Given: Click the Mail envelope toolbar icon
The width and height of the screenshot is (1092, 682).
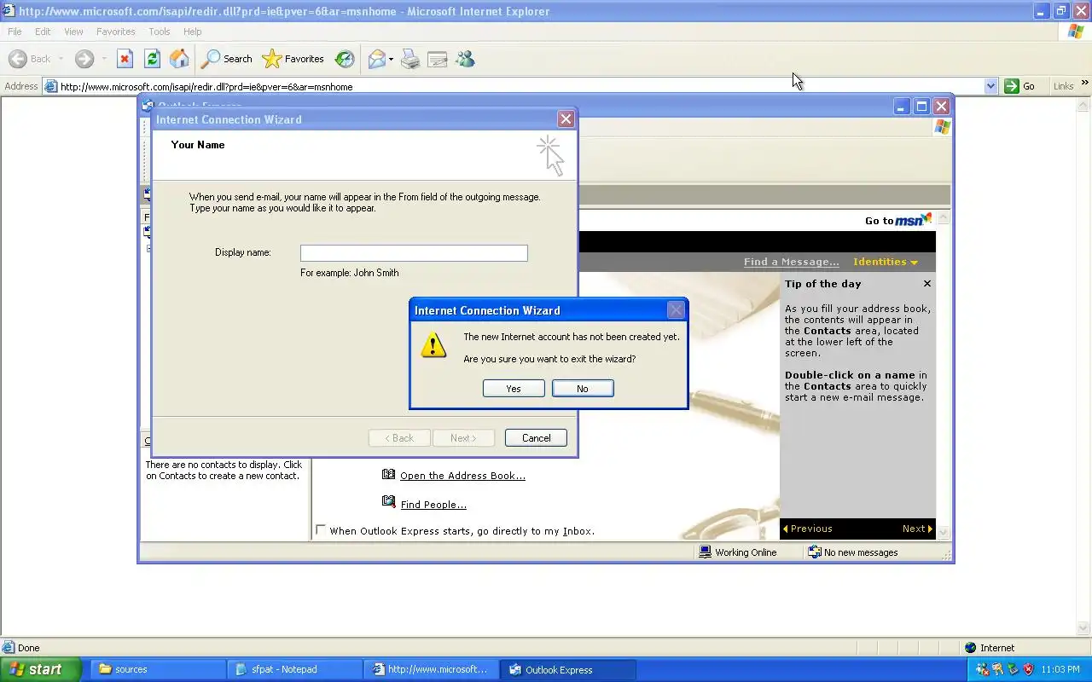Looking at the screenshot, I should point(376,59).
